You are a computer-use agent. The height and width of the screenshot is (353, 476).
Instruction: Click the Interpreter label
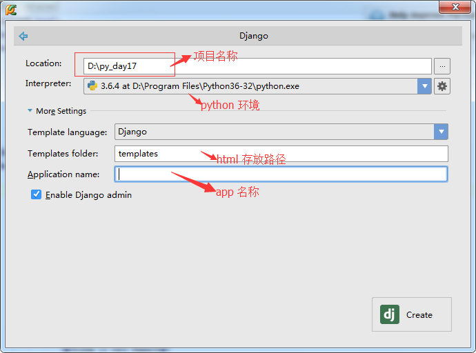(48, 83)
